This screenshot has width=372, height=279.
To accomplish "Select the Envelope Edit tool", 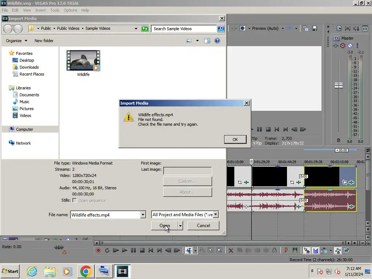I will pos(202,250).
